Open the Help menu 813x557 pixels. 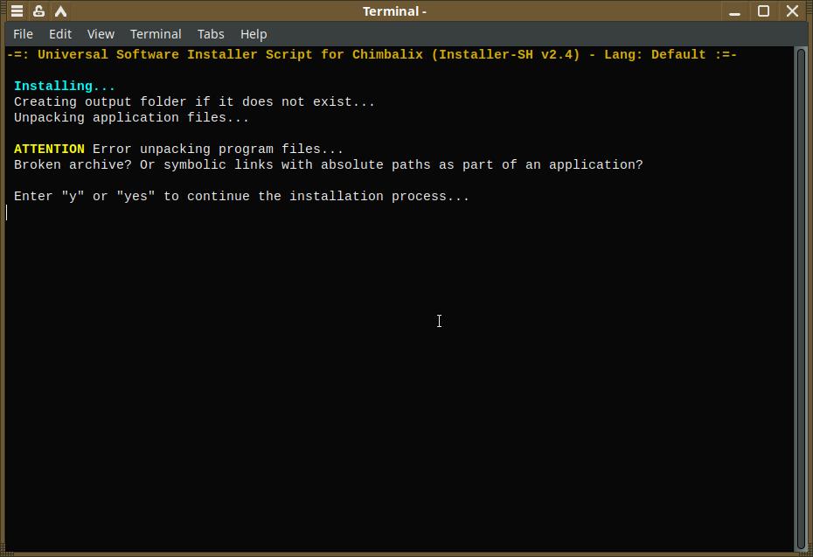(x=254, y=34)
